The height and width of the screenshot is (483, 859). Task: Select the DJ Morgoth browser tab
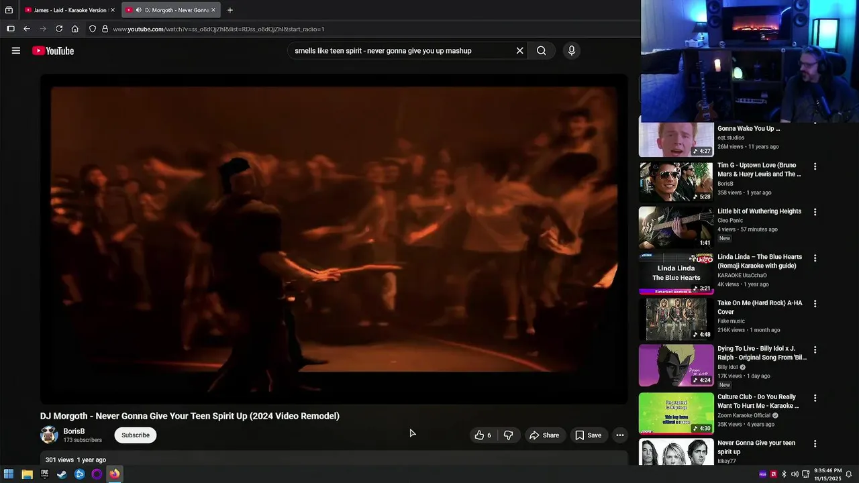170,10
